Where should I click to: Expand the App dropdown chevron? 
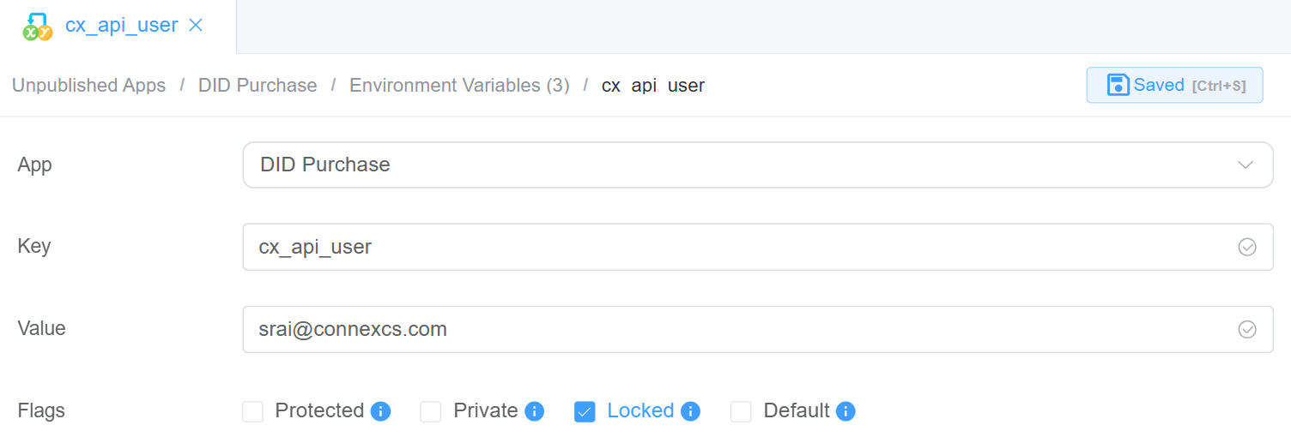[1246, 165]
